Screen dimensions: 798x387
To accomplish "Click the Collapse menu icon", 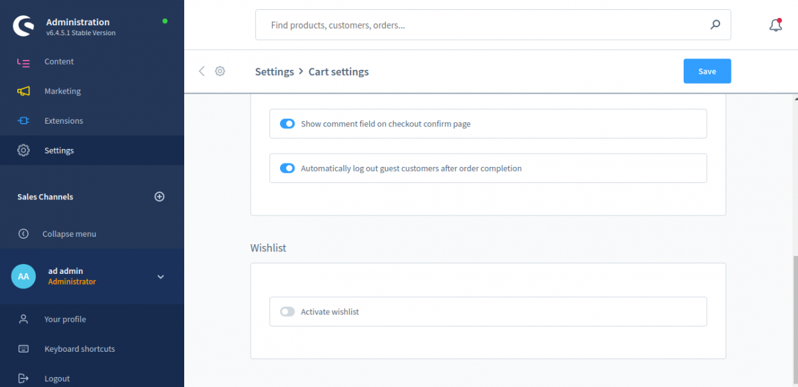I will point(23,234).
